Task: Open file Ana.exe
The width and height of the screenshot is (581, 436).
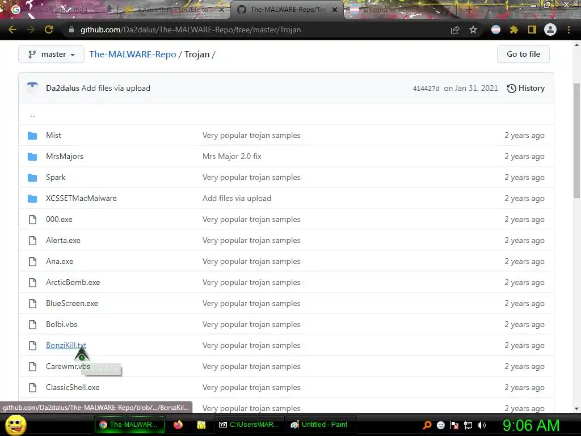Action: click(x=59, y=261)
